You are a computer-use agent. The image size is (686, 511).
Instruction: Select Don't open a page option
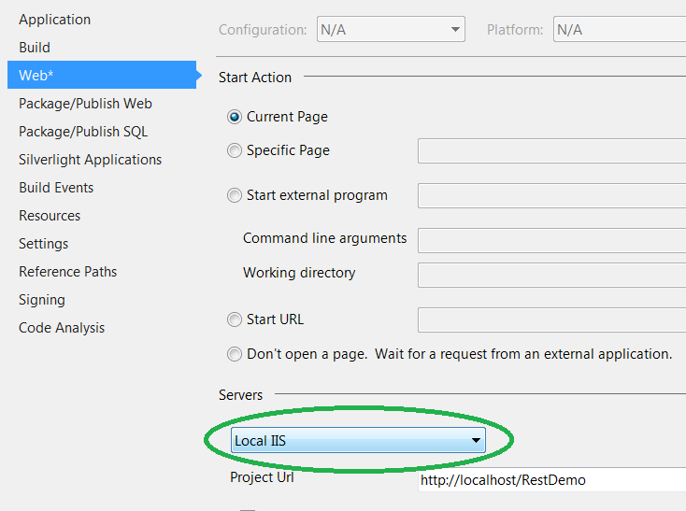[x=235, y=355]
